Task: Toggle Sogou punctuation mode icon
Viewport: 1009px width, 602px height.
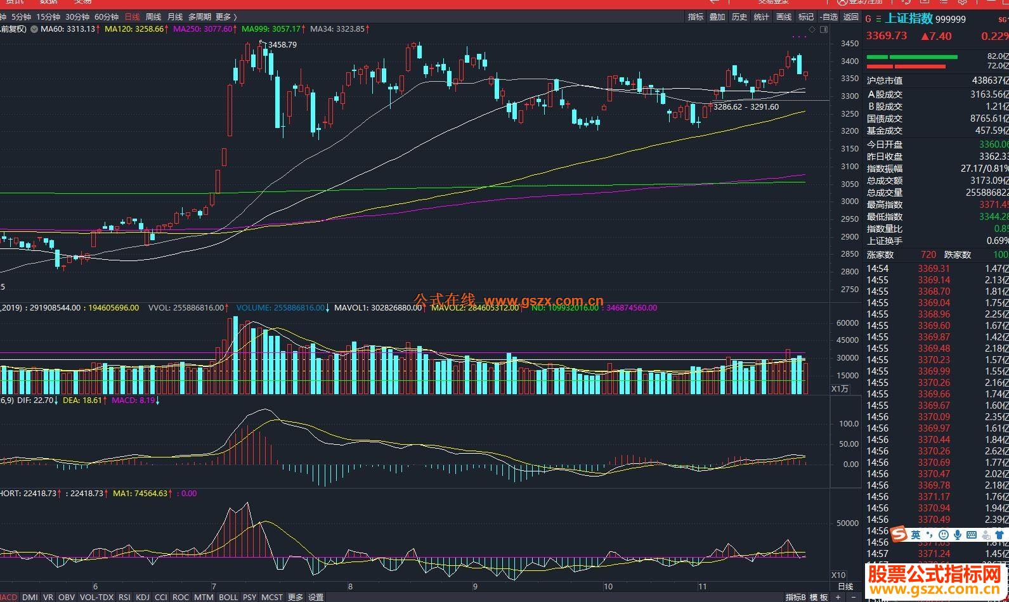Action: (930, 535)
